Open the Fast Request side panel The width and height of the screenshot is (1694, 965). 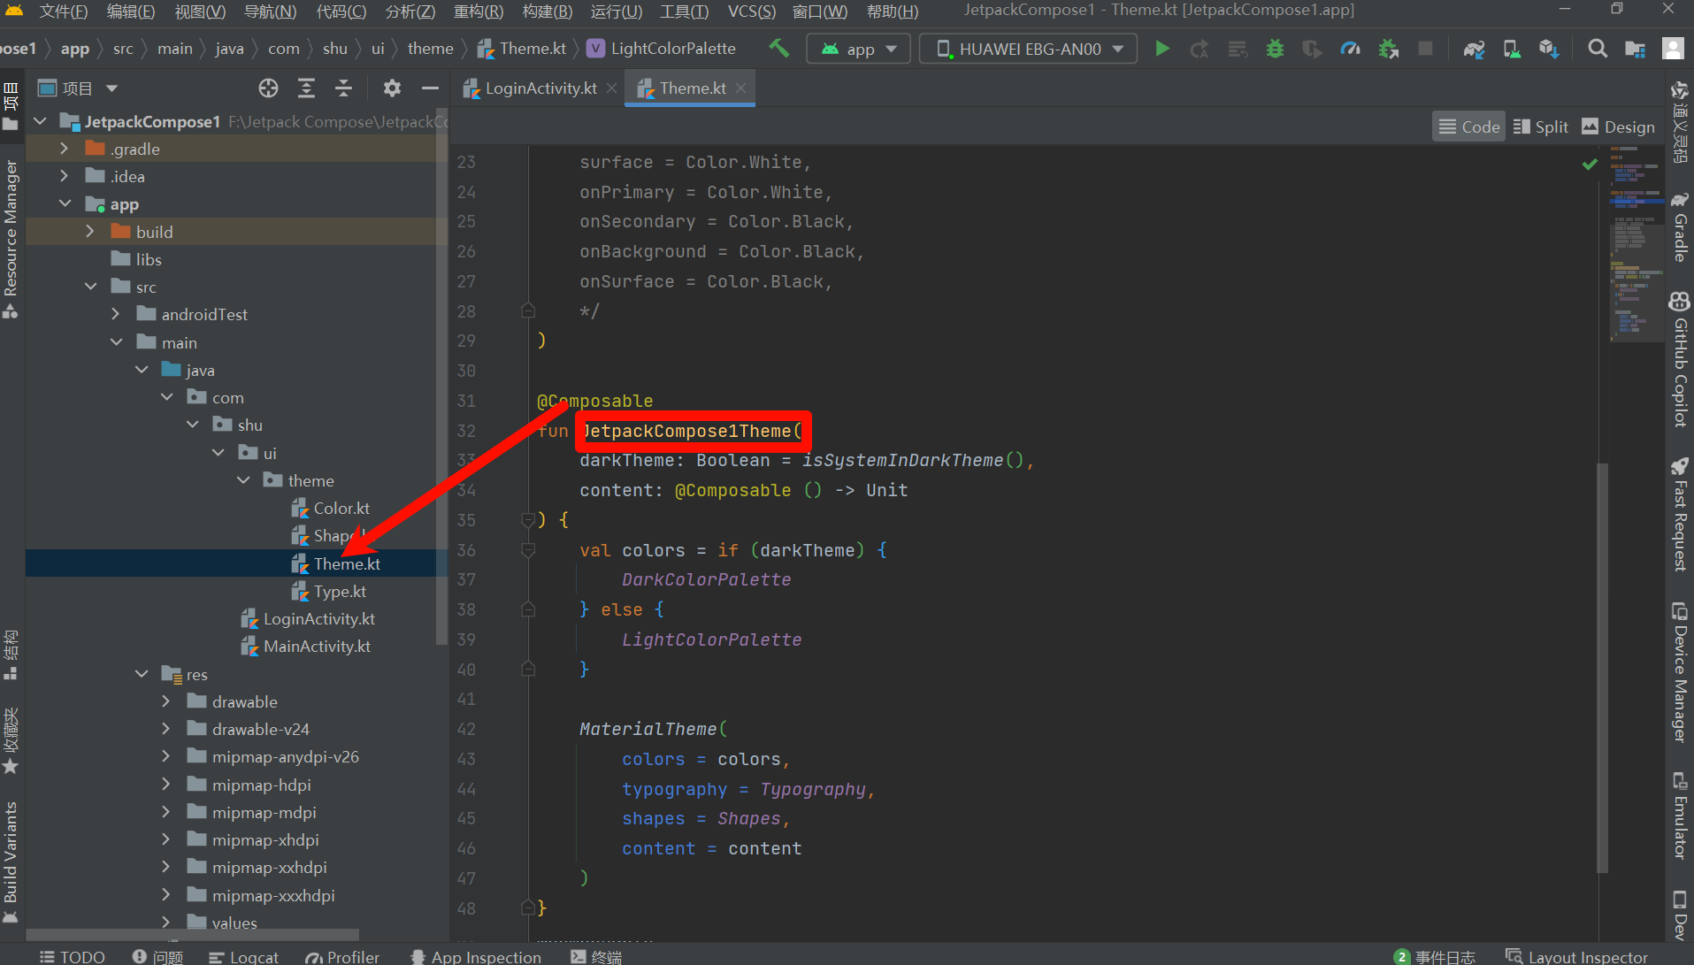(x=1680, y=515)
